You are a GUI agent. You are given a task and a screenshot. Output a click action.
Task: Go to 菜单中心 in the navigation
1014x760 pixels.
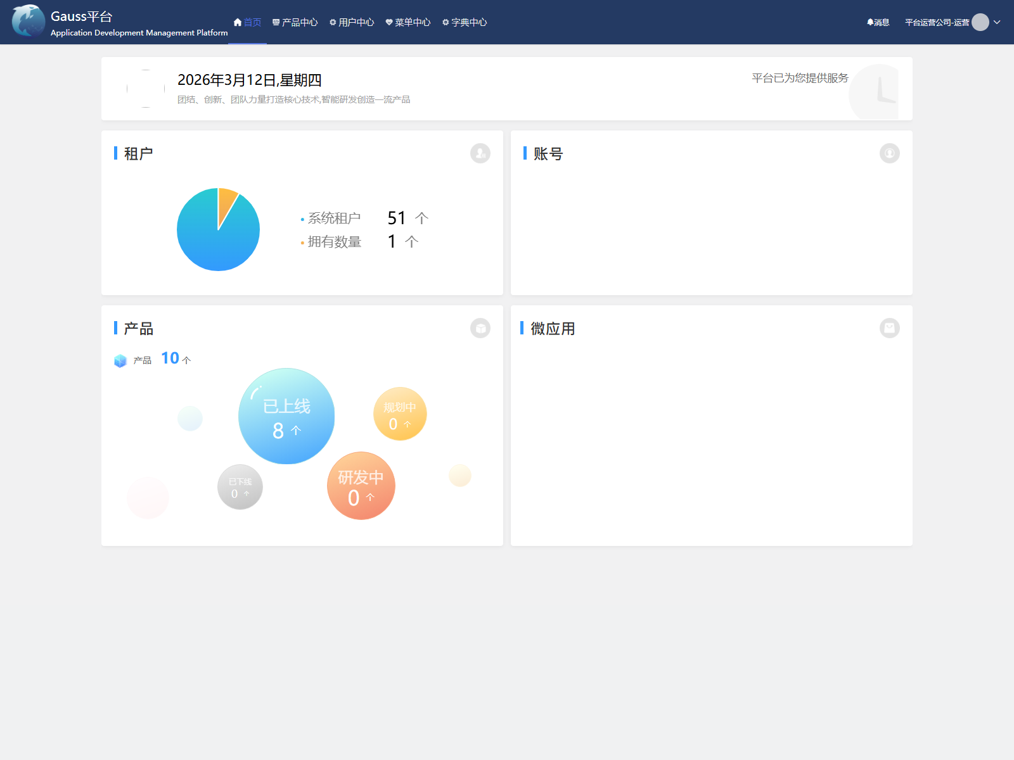click(408, 22)
